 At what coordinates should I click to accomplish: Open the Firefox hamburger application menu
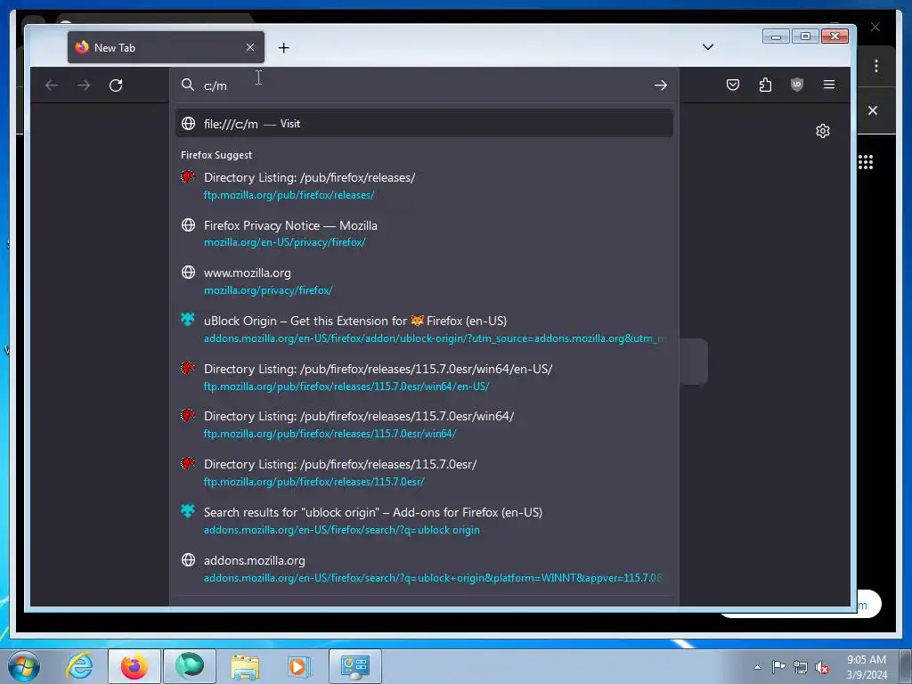pyautogui.click(x=829, y=85)
